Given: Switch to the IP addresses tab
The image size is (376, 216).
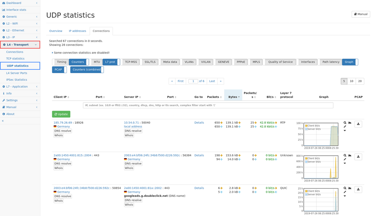Looking at the screenshot, I should tap(77, 31).
